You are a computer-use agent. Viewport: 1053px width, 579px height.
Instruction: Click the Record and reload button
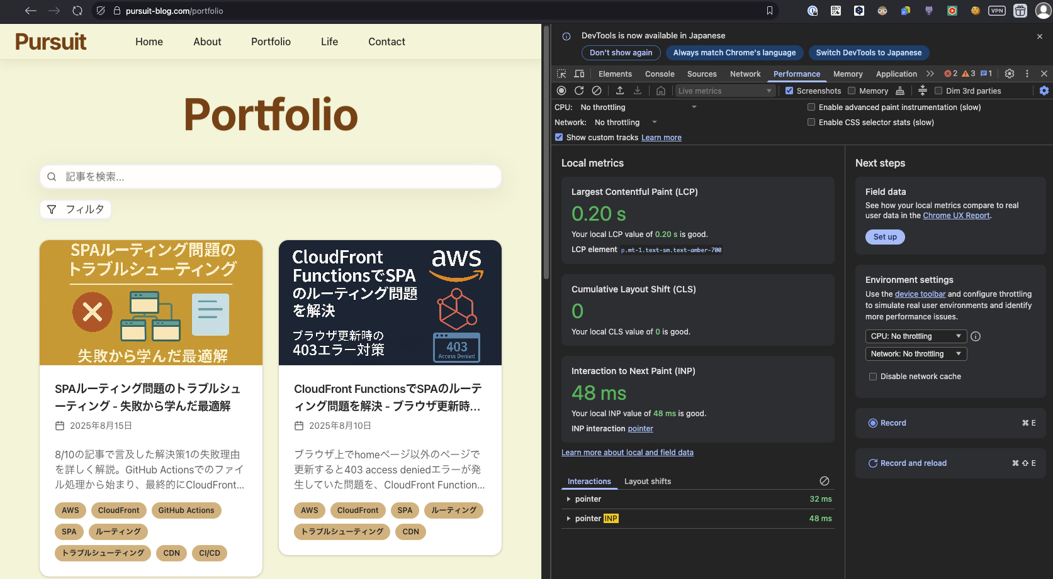coord(950,463)
